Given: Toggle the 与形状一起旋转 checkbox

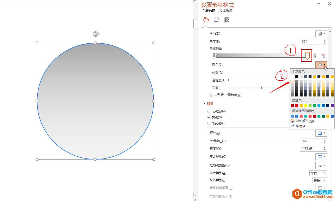Looking at the screenshot, I should 211,95.
